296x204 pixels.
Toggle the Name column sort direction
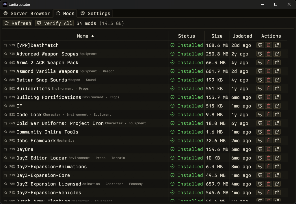tap(85, 36)
